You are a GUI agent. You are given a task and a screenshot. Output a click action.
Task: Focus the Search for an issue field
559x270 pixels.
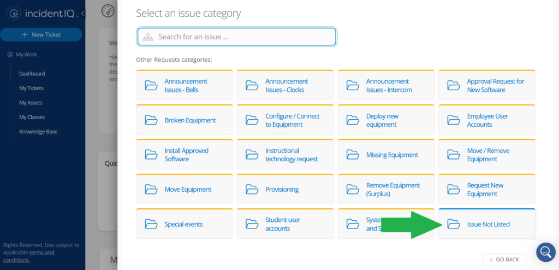[x=237, y=37]
